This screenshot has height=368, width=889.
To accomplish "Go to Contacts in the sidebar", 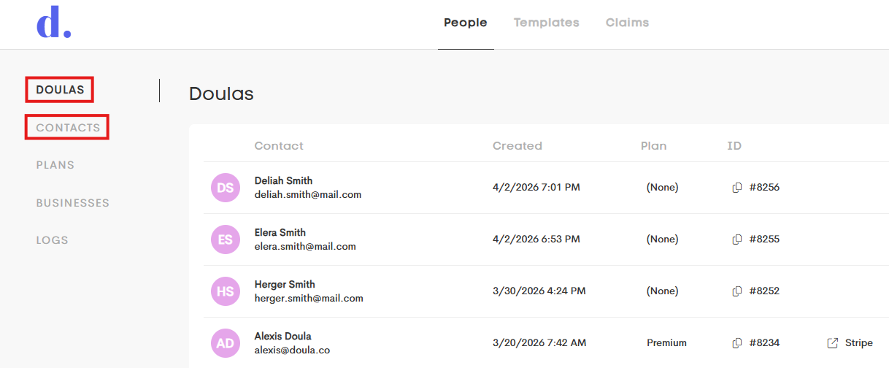I will (x=68, y=128).
